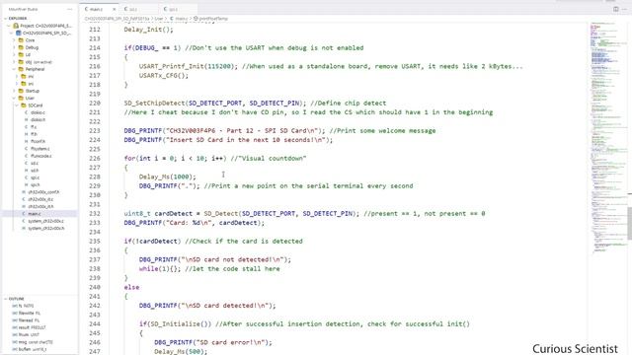Jump to filewrite FIL in outline
Screen dimensions: 632x355
click(x=27, y=314)
